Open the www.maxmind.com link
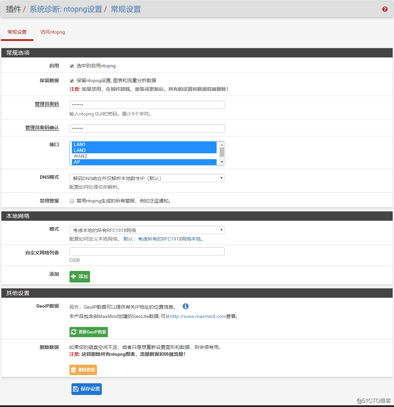Image resolution: width=394 pixels, height=407 pixels. pos(198,316)
